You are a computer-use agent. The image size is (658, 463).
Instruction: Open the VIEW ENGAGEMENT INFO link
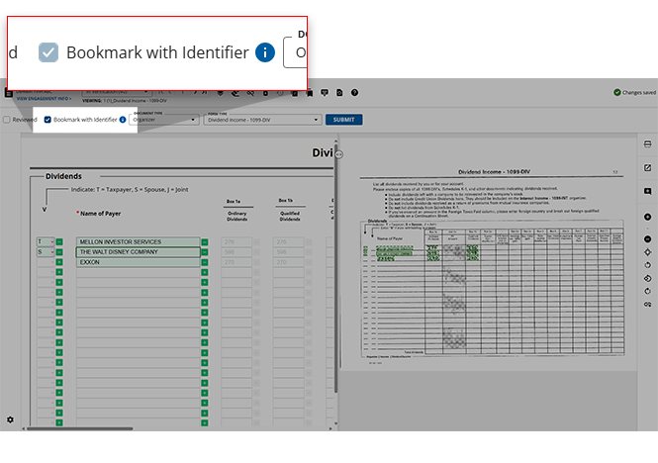coord(45,99)
